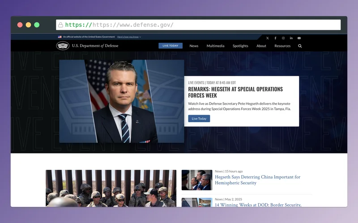
Task: Click the "Watch live as Defense Secretary" description
Action: tap(239, 106)
